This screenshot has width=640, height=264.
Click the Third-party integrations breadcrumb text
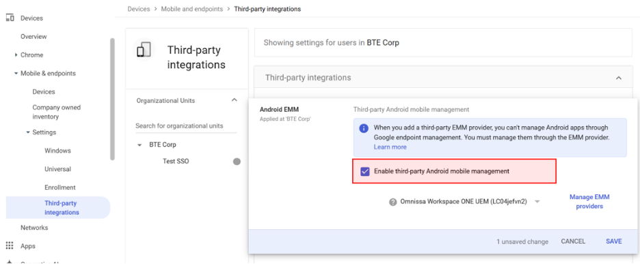pyautogui.click(x=267, y=9)
